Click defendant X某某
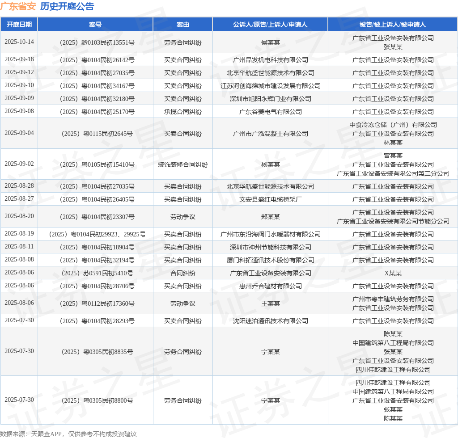 393,273
